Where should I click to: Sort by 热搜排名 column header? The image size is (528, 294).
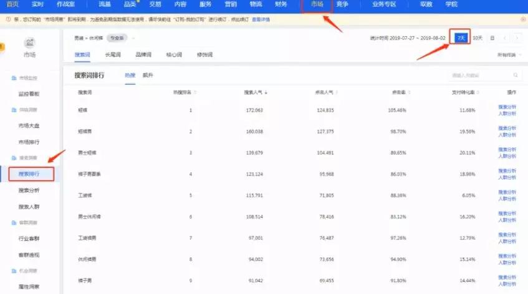pyautogui.click(x=185, y=92)
